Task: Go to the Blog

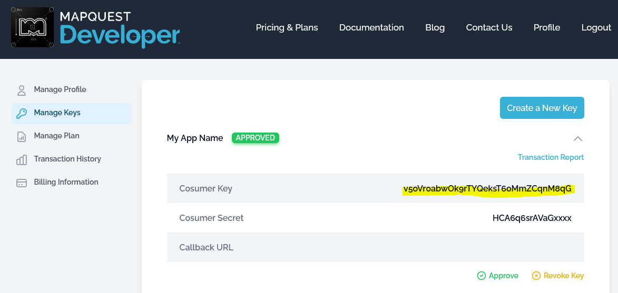Action: [435, 27]
